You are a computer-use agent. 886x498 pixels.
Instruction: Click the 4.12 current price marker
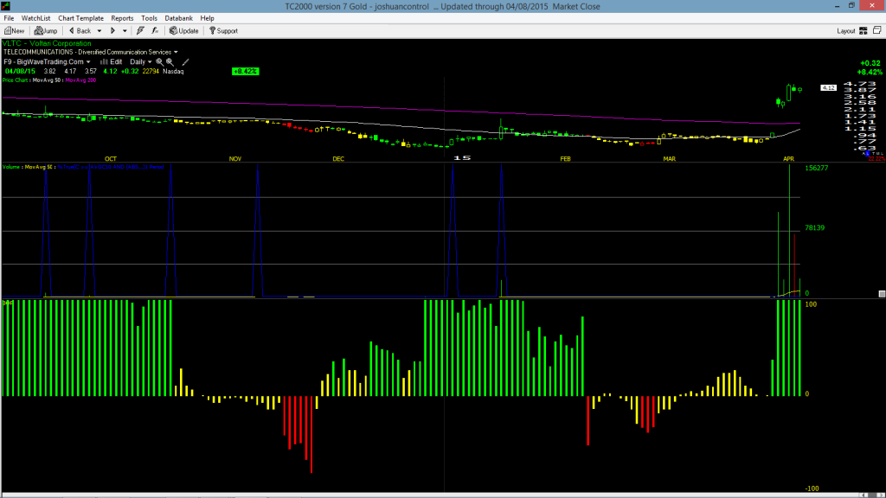828,87
